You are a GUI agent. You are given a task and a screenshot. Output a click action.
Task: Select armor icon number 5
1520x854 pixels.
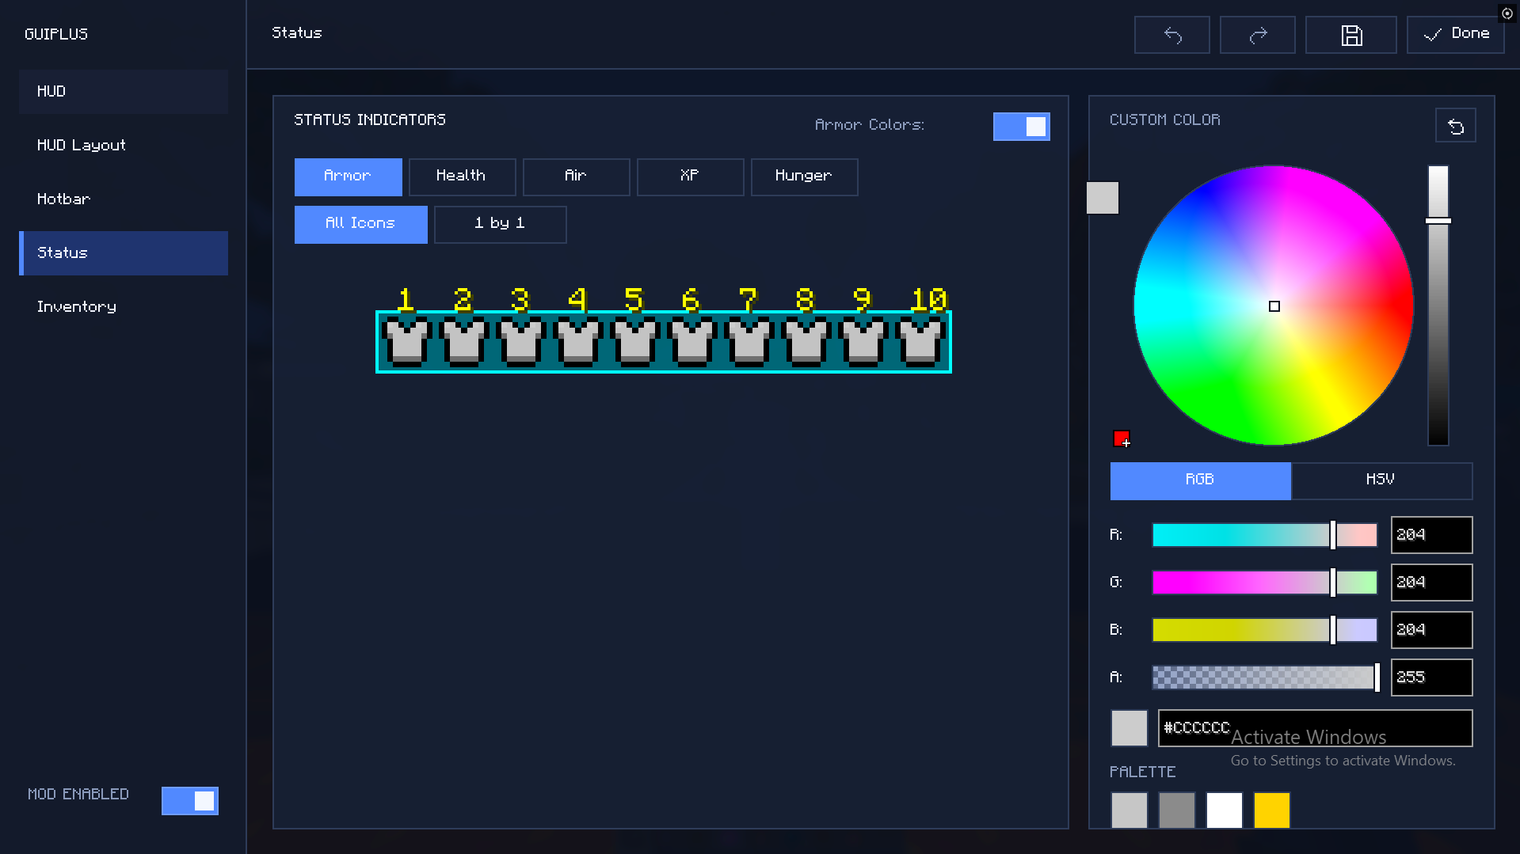coord(635,342)
